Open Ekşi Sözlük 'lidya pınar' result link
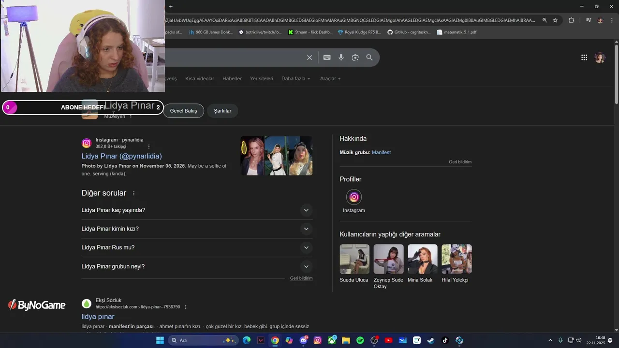Viewport: 619px width, 348px height. (x=98, y=317)
